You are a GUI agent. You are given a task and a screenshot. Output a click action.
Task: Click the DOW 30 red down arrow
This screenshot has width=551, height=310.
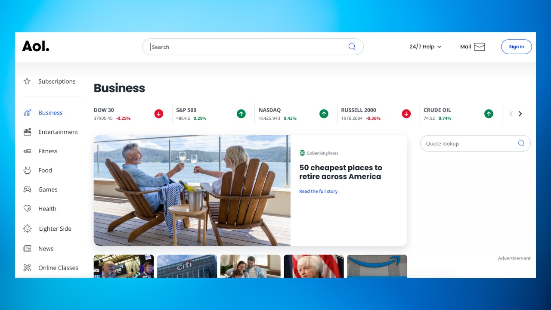(159, 114)
